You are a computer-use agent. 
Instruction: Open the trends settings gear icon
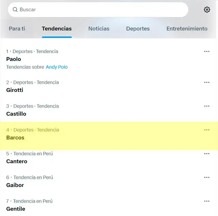(207, 10)
